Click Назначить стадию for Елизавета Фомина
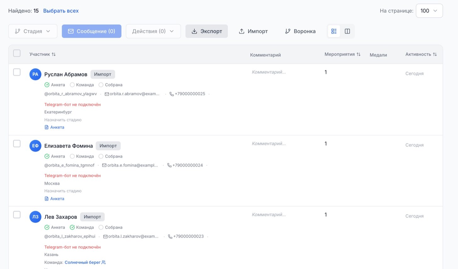This screenshot has width=458, height=269. (x=63, y=191)
